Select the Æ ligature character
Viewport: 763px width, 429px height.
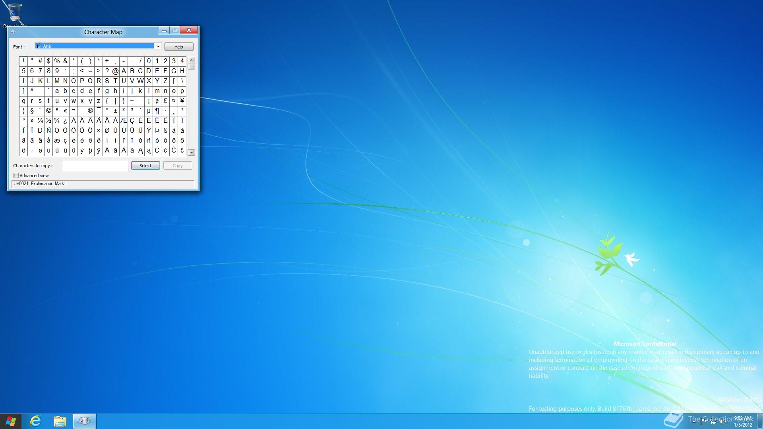point(124,121)
